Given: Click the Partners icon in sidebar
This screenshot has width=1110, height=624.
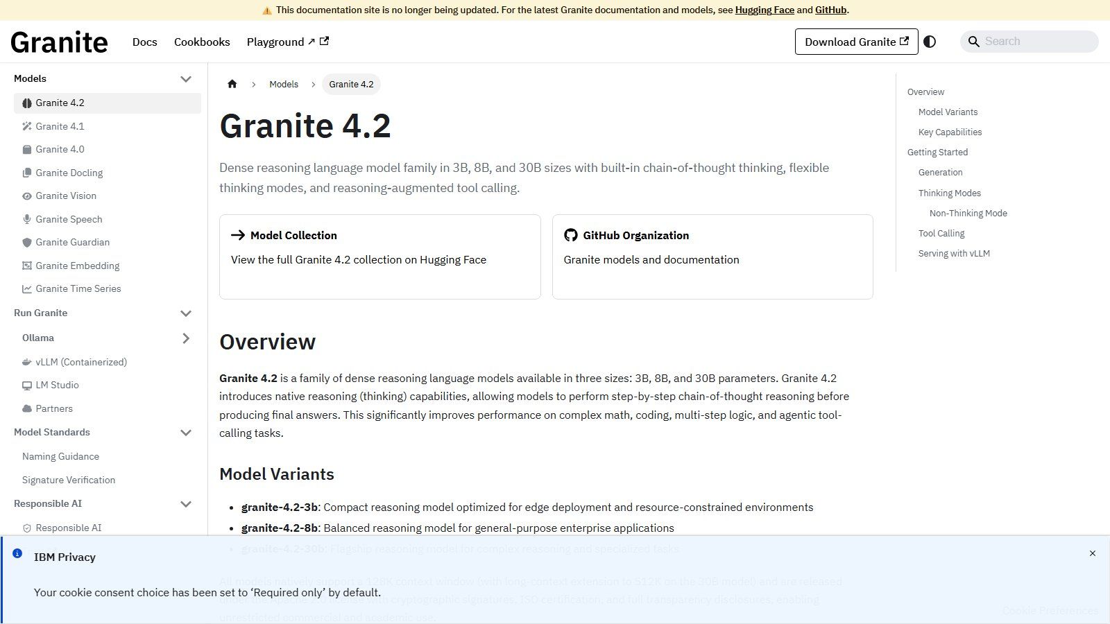Looking at the screenshot, I should (x=27, y=408).
